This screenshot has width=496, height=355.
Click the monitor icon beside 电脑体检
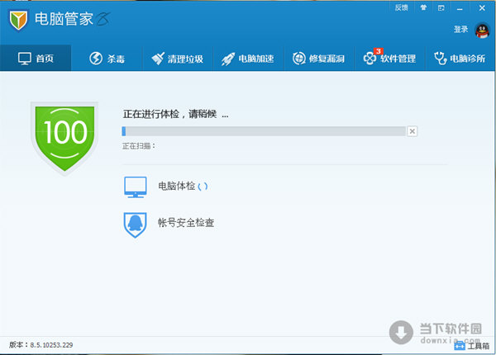coord(136,187)
